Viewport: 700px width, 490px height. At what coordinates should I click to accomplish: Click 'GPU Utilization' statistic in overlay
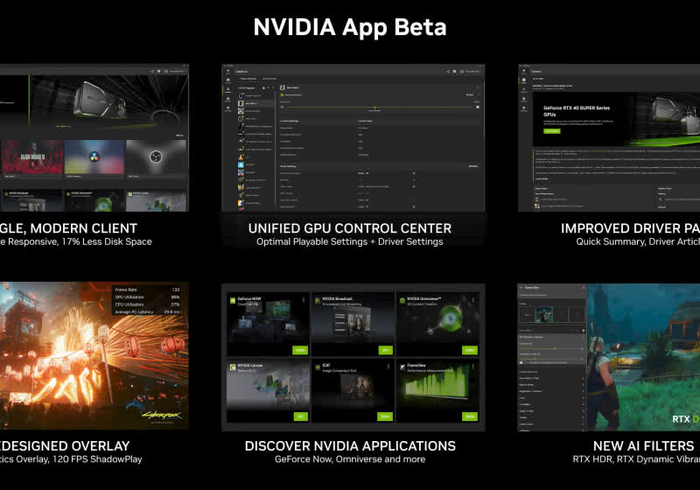point(147,297)
